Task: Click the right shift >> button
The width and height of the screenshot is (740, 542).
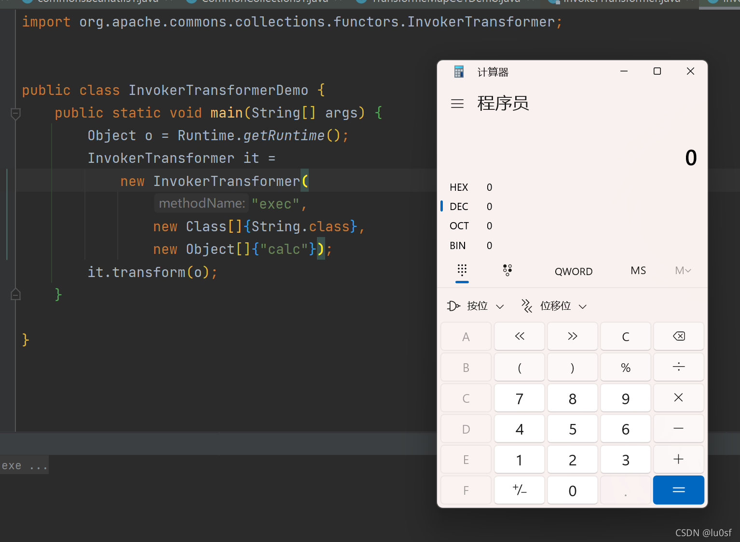Action: click(573, 336)
